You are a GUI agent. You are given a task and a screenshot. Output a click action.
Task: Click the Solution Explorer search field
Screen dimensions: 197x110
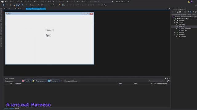(x=184, y=14)
